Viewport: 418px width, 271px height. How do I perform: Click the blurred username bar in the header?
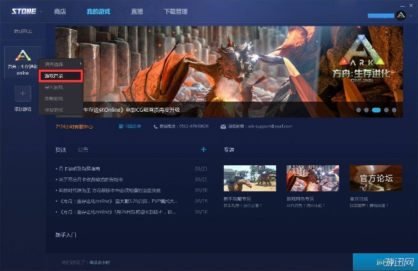coord(381,16)
